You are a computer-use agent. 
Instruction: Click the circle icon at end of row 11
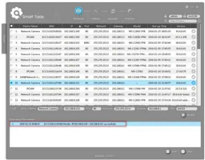(194, 89)
